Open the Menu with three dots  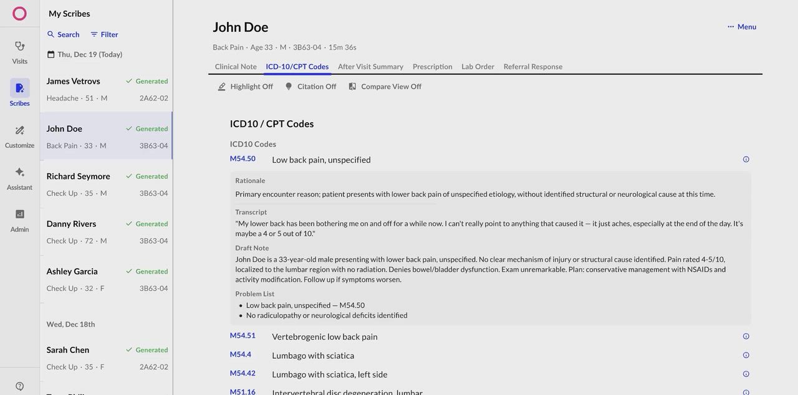tap(741, 27)
